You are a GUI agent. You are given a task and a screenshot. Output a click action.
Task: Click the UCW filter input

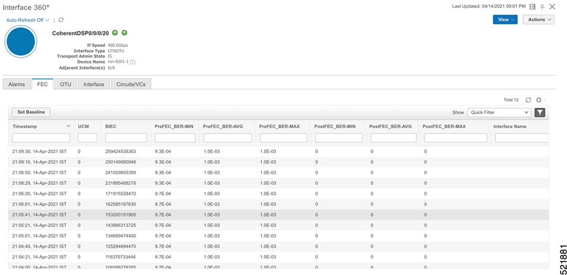click(87, 138)
